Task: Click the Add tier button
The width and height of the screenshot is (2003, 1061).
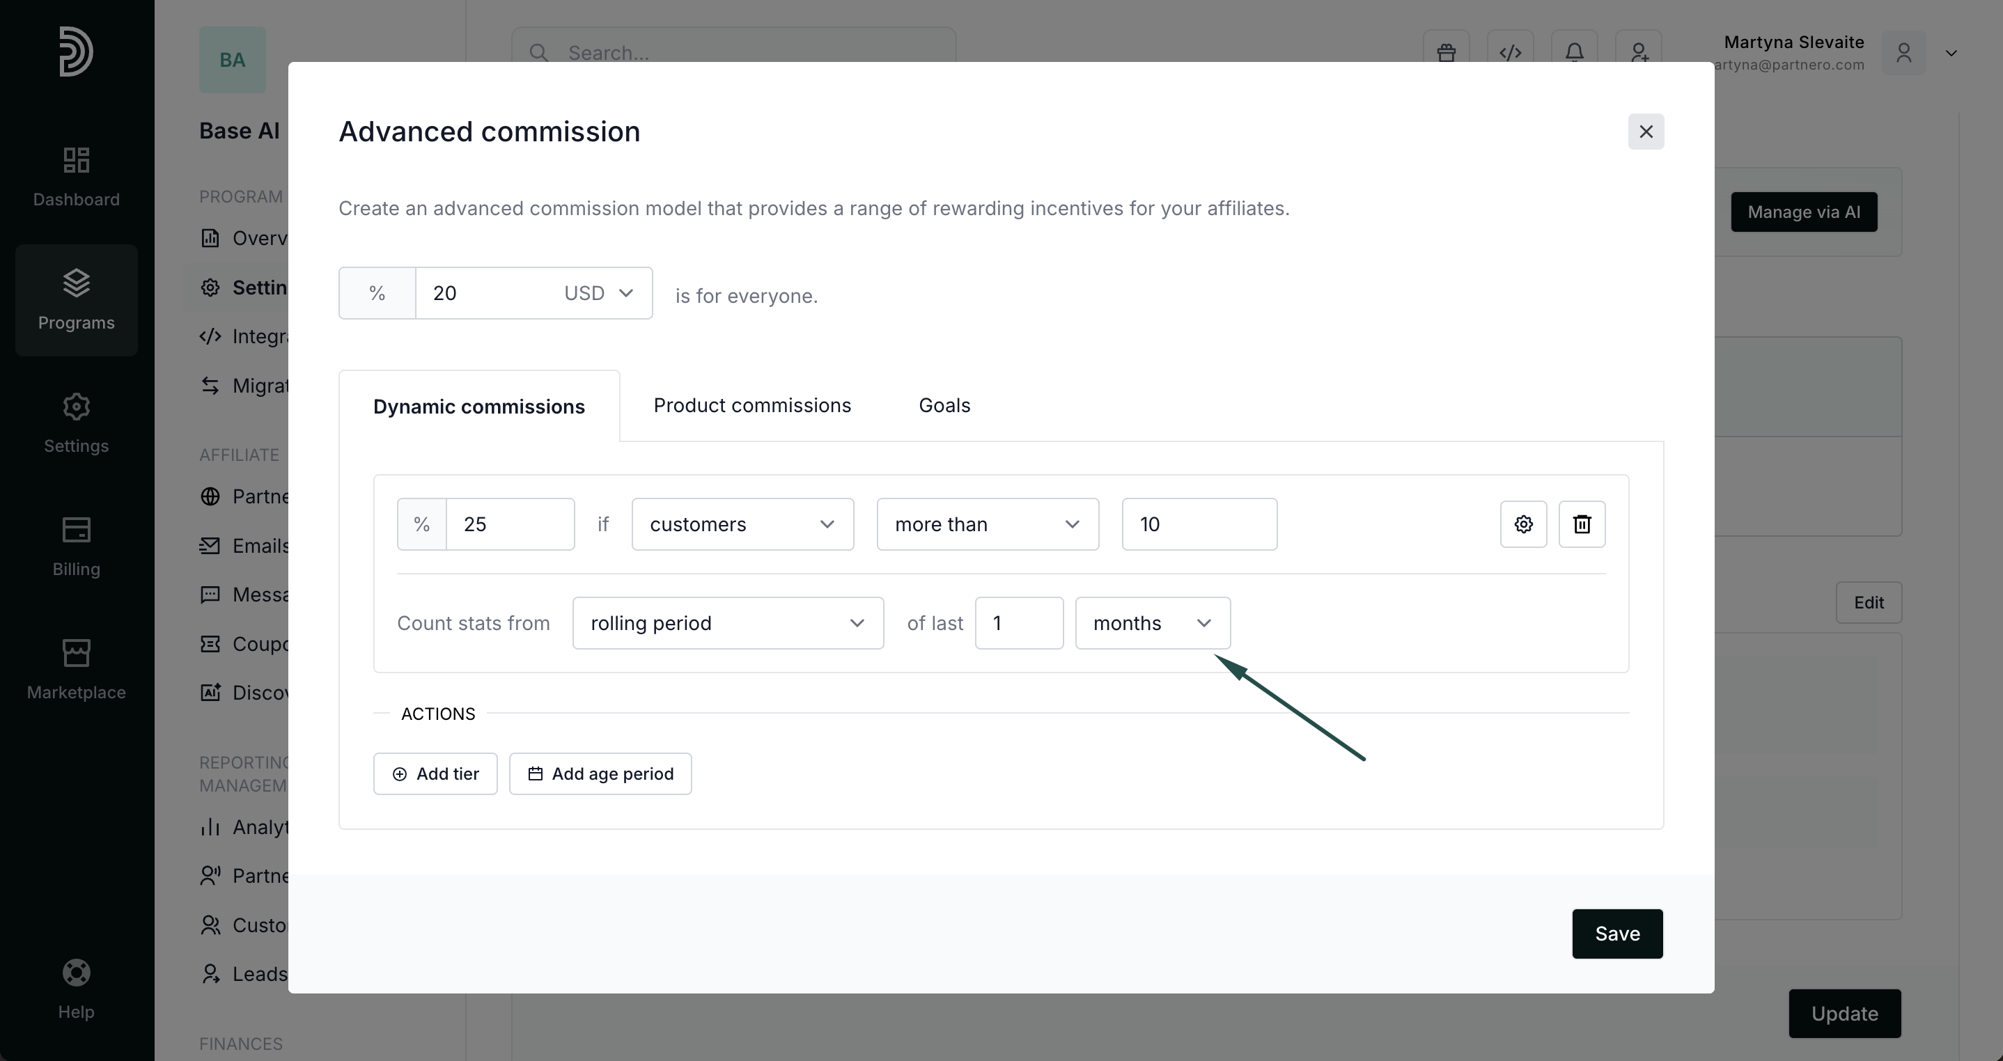Action: (x=435, y=773)
